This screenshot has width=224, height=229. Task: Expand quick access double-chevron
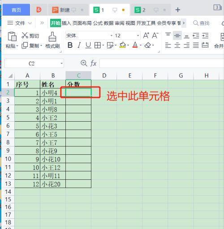click(x=42, y=23)
